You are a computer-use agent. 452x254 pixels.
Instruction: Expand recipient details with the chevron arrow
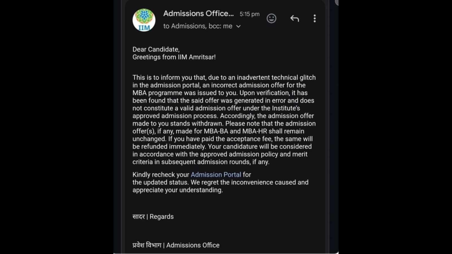[x=238, y=26]
